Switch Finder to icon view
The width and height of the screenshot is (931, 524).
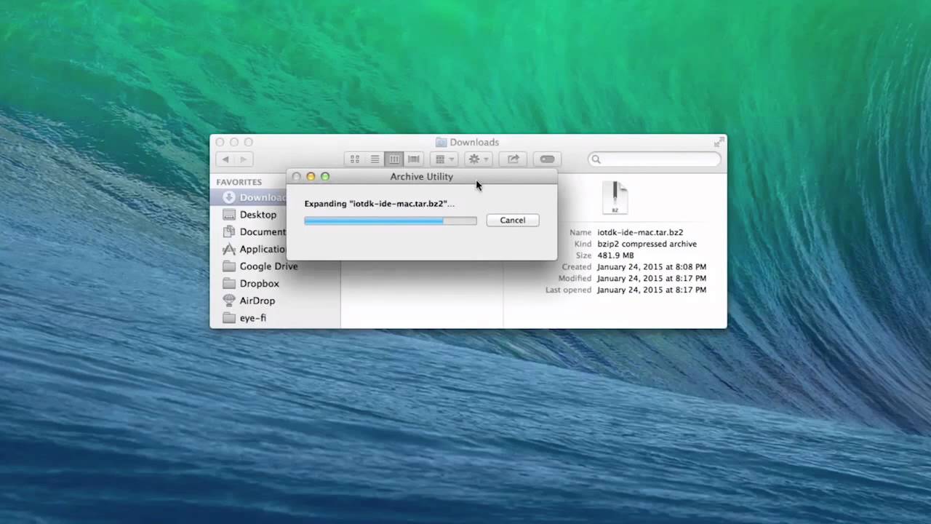[x=355, y=159]
